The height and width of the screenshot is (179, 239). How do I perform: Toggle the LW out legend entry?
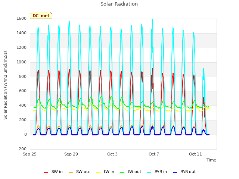pyautogui.click(x=131, y=172)
